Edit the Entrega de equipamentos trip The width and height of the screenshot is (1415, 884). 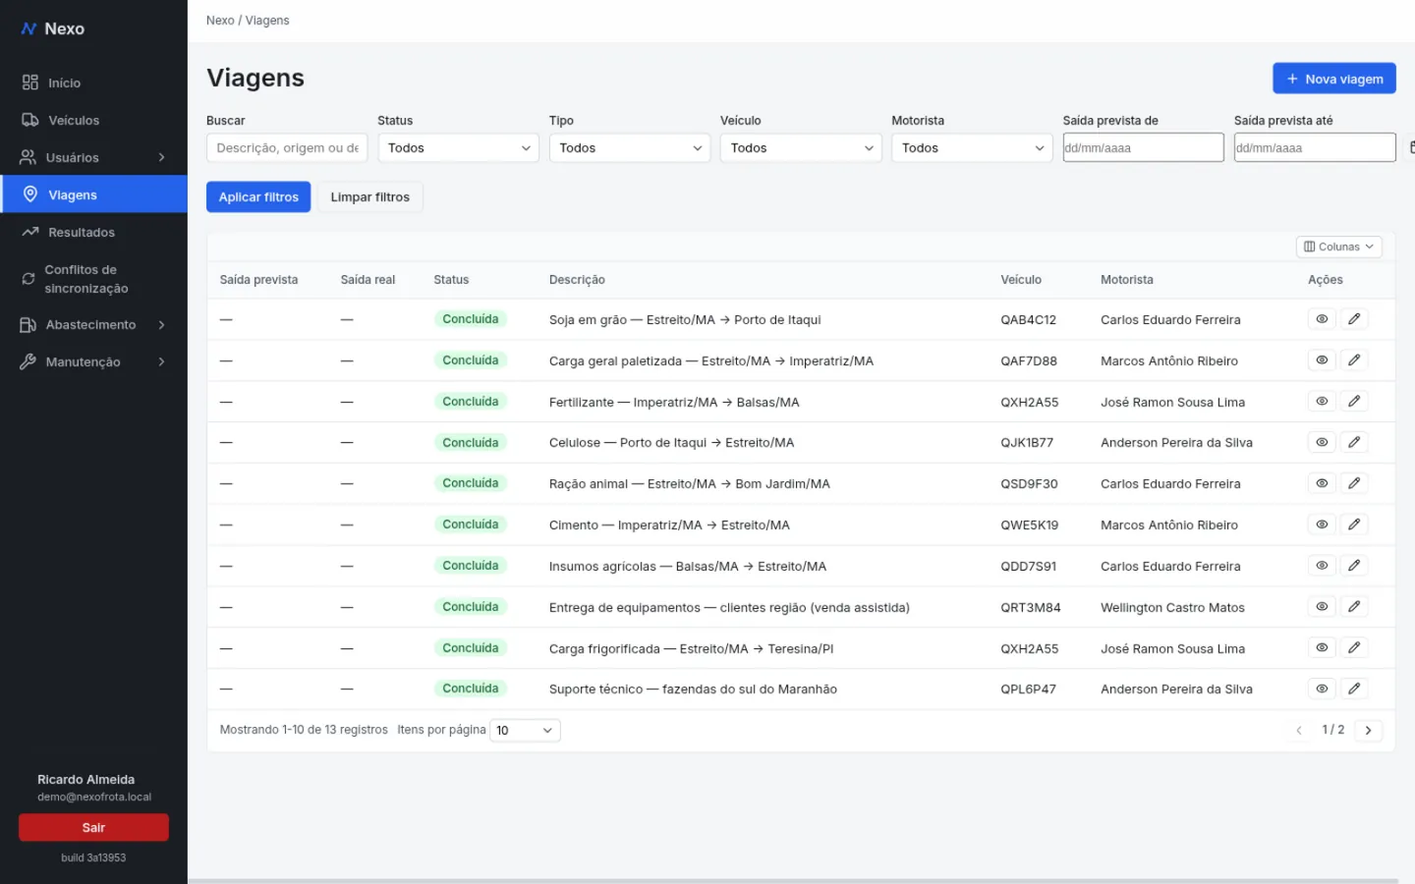[1354, 607]
